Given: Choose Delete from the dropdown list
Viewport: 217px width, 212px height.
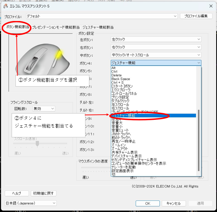Looking at the screenshot, I should click(154, 75).
